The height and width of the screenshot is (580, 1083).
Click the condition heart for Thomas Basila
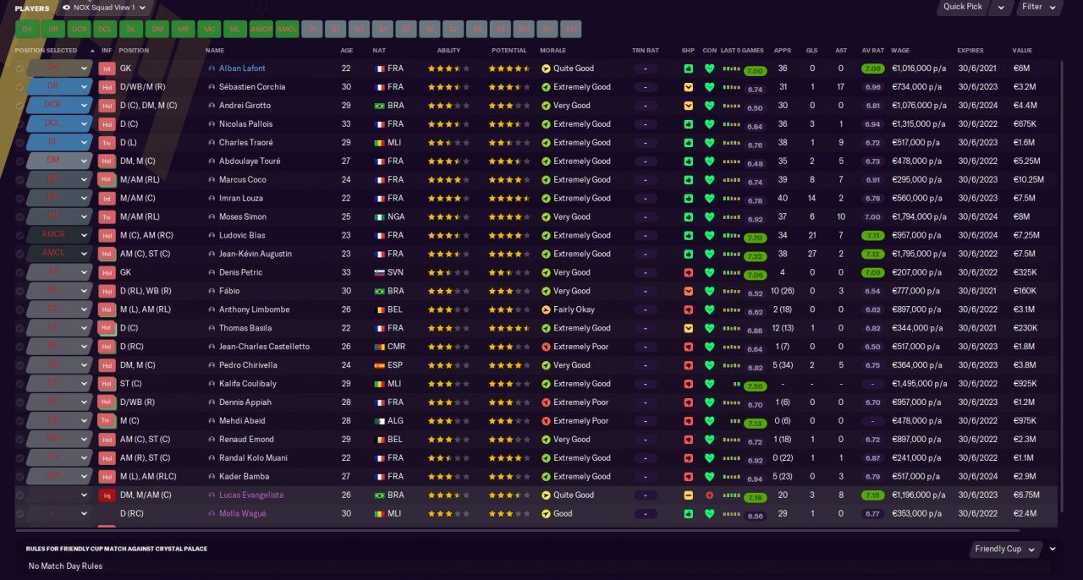(x=709, y=328)
